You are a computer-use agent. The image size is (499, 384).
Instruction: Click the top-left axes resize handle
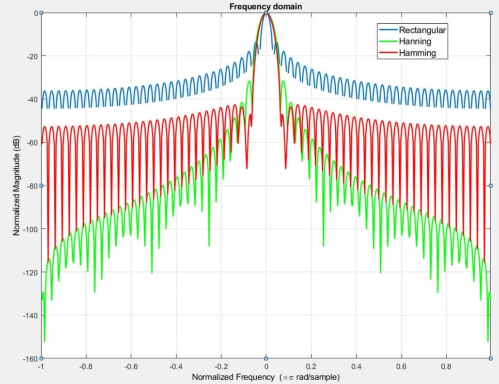tap(41, 13)
